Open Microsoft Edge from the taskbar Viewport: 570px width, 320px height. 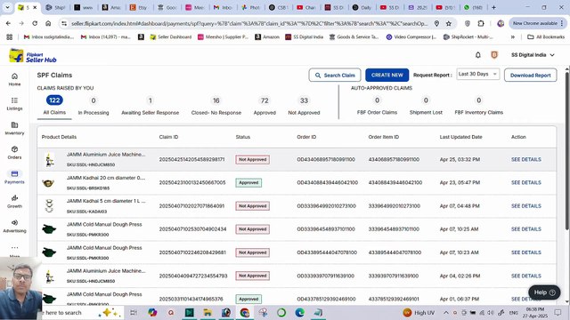(x=299, y=312)
